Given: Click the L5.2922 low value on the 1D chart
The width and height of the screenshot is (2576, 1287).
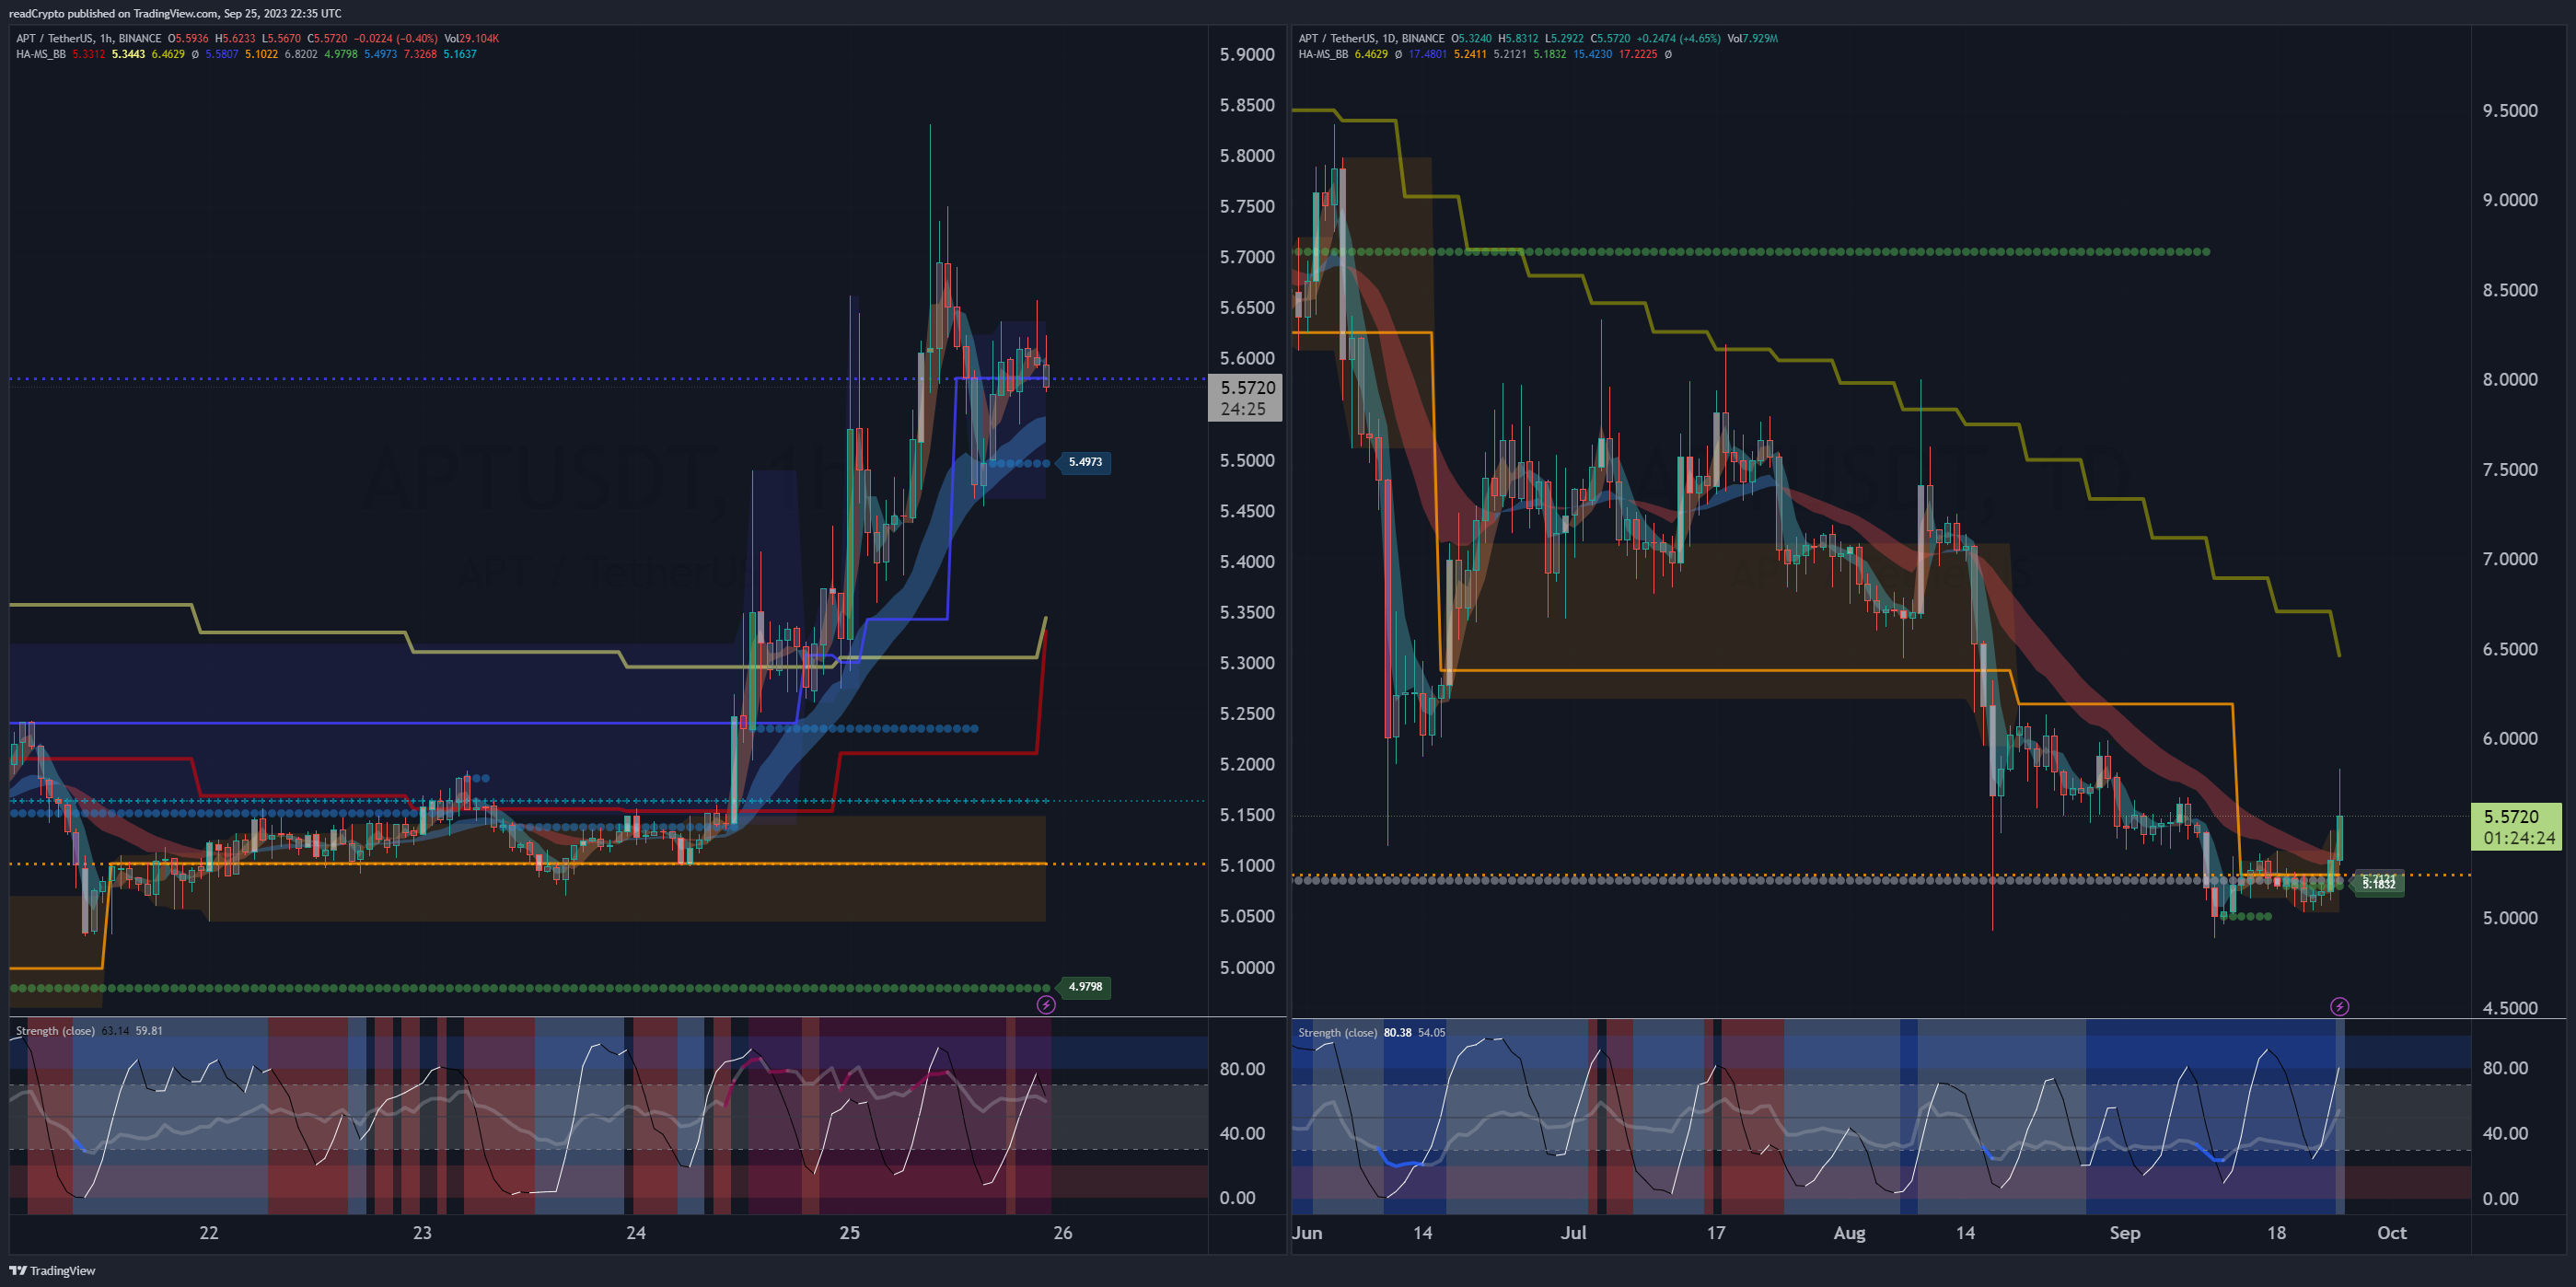Looking at the screenshot, I should point(1564,38).
